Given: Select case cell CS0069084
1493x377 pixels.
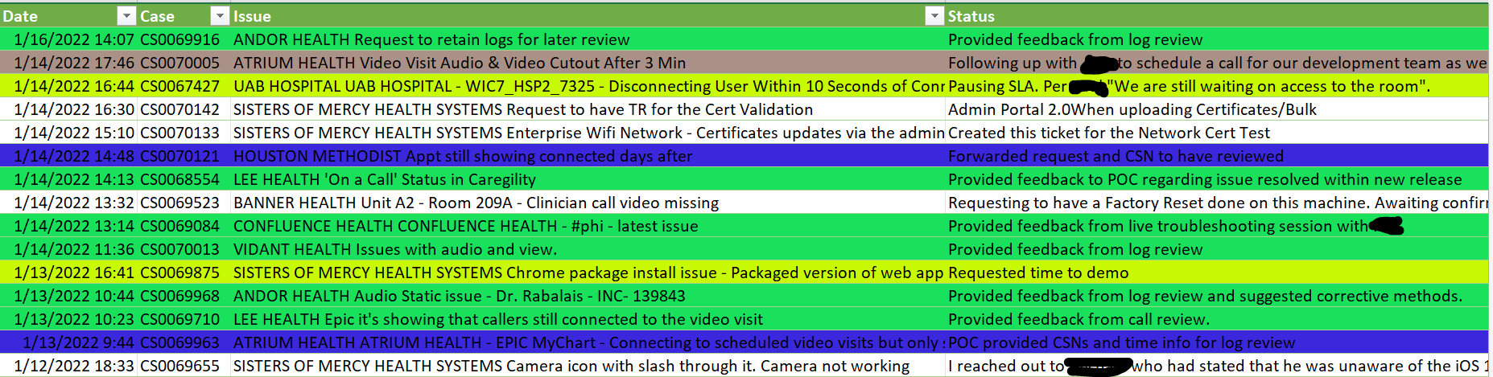Looking at the screenshot, I should [184, 226].
